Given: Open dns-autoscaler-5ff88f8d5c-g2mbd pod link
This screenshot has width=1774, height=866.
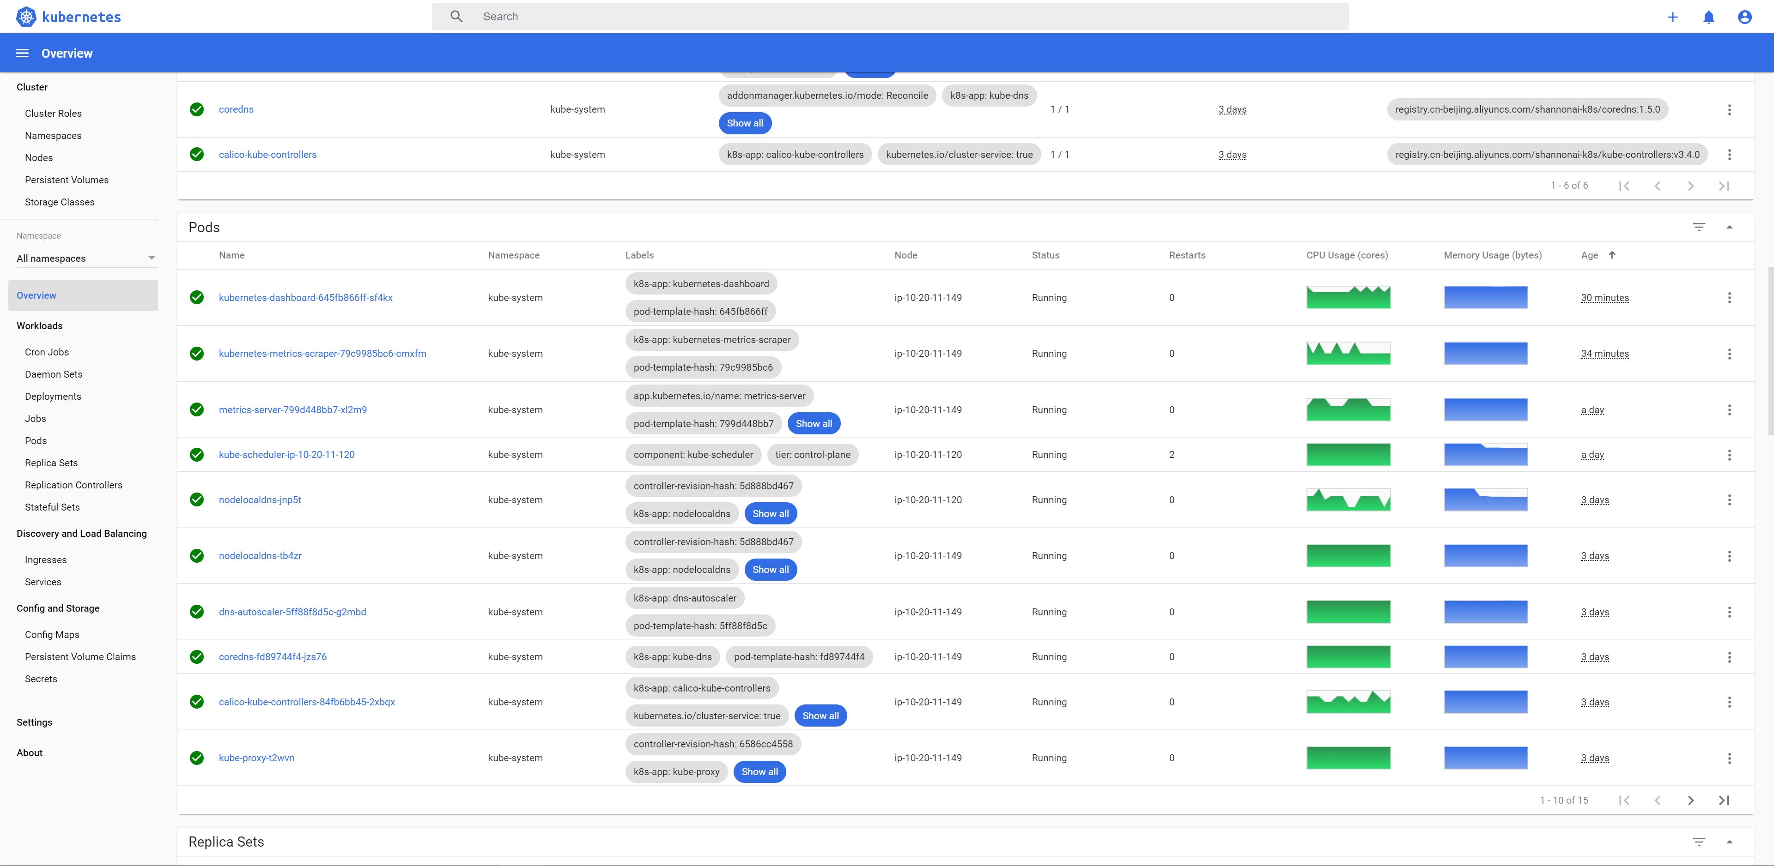Looking at the screenshot, I should (x=293, y=612).
